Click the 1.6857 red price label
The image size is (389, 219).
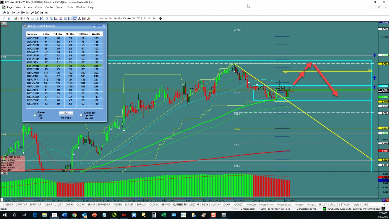(x=383, y=151)
